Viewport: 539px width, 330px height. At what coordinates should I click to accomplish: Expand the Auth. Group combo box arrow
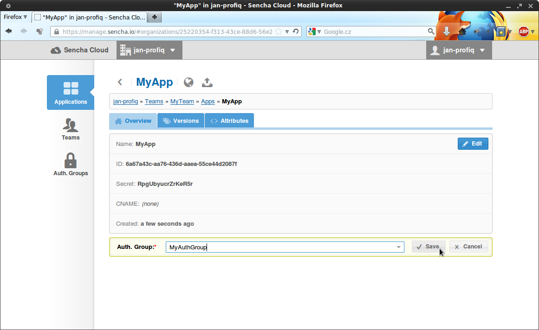coord(398,247)
